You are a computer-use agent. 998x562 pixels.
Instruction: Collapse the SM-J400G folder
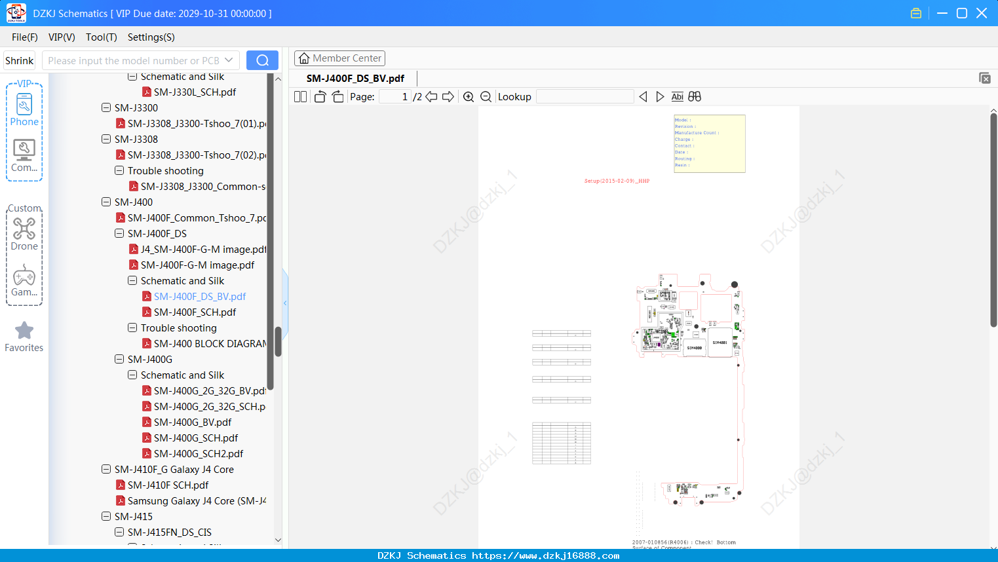pyautogui.click(x=119, y=360)
